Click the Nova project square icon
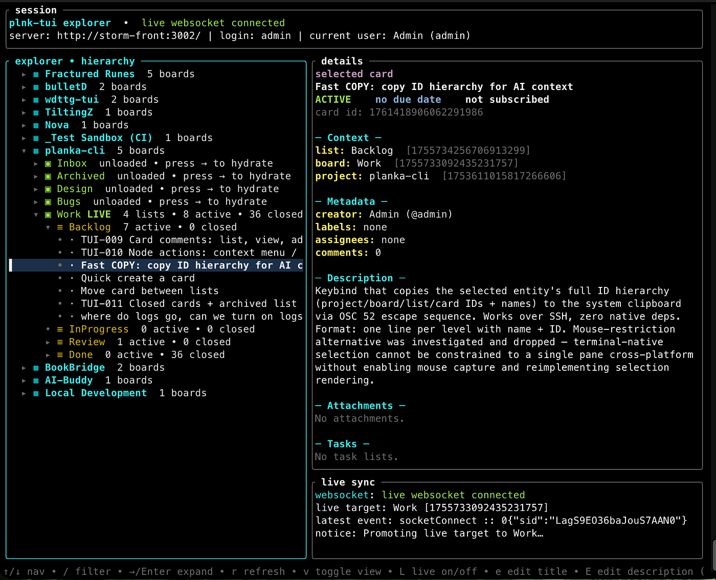 coord(36,125)
